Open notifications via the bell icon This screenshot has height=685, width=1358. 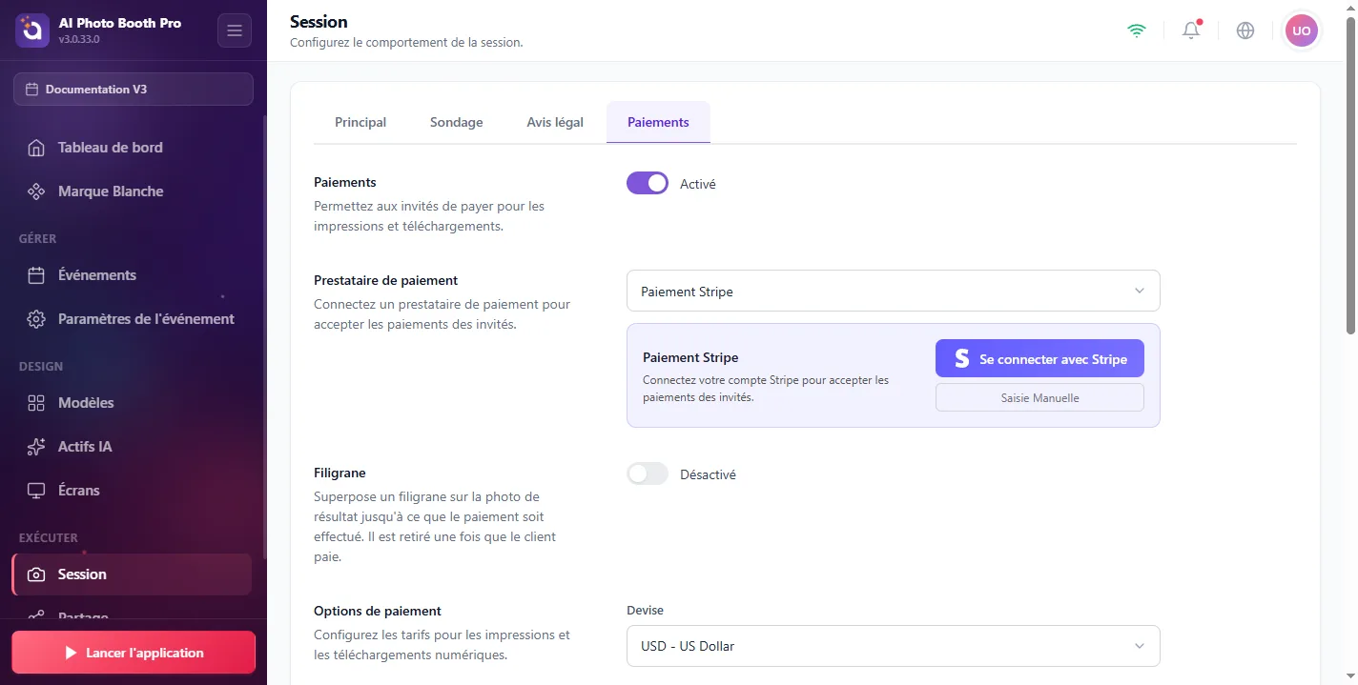point(1191,30)
